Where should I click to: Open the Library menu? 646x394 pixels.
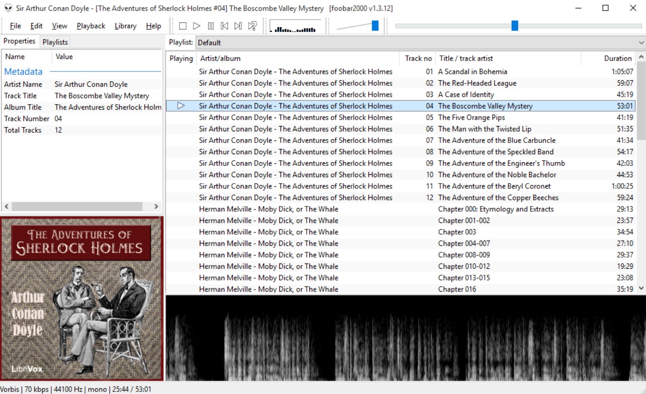[125, 26]
